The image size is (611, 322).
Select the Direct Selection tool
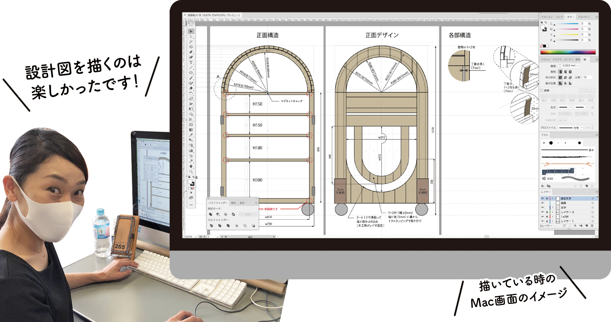coord(191,37)
